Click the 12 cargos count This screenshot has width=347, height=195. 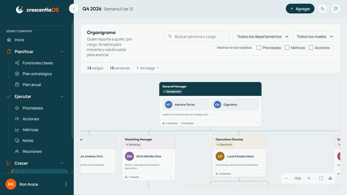(95, 68)
